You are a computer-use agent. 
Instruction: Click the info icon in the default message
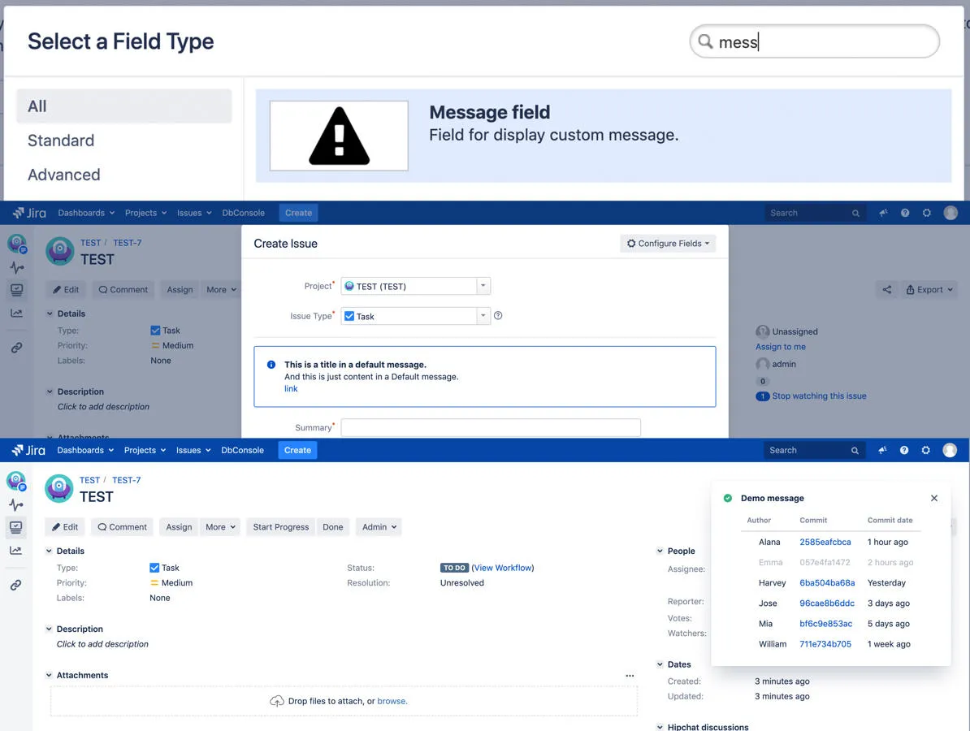click(271, 364)
